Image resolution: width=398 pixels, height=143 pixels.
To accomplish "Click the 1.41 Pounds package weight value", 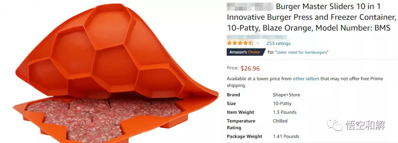I will 286,136.
